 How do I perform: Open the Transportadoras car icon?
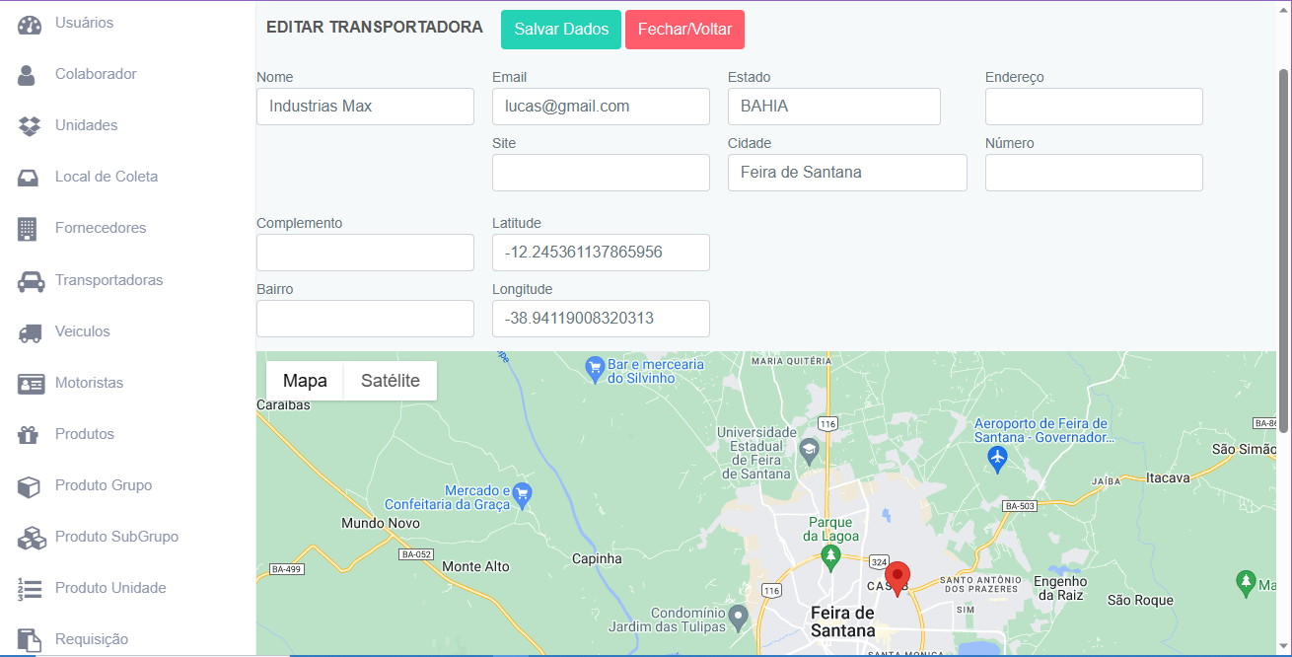coord(31,279)
